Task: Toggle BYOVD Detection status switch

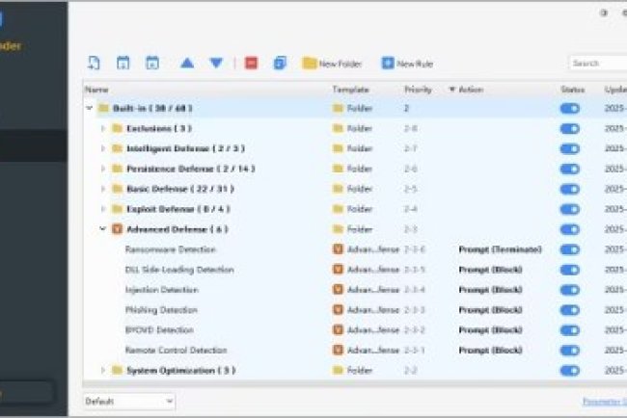Action: click(570, 330)
